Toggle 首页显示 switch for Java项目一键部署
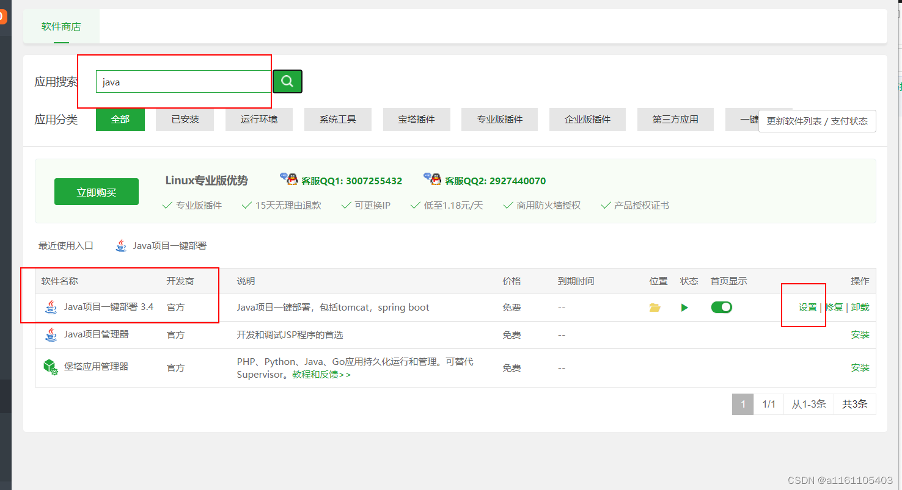902x490 pixels. tap(721, 307)
